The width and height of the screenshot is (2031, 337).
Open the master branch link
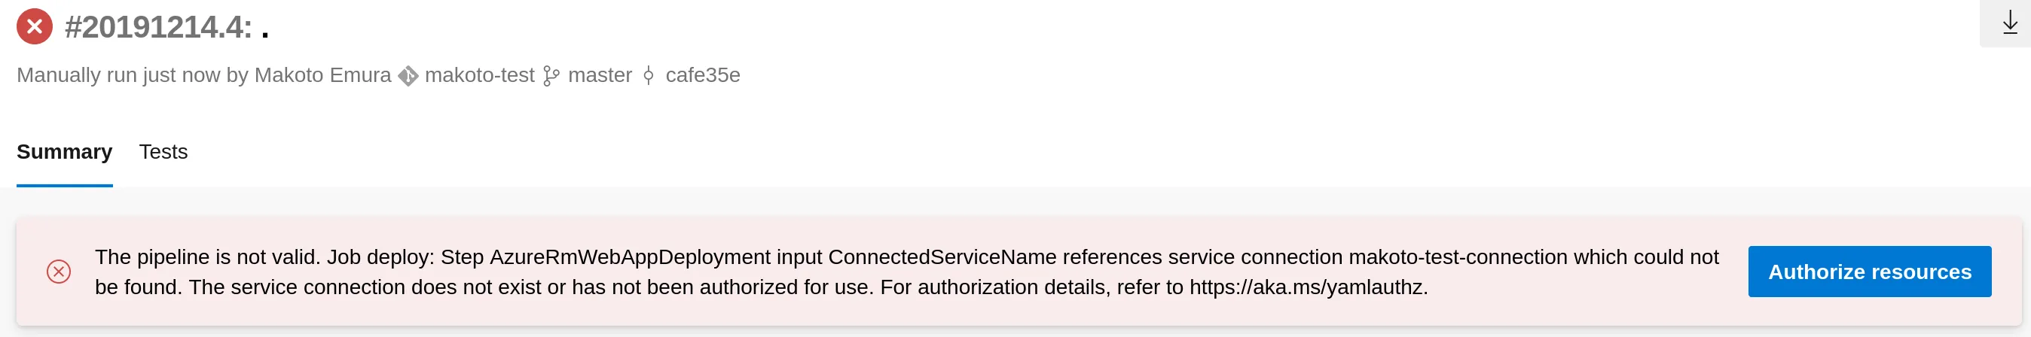tap(600, 75)
